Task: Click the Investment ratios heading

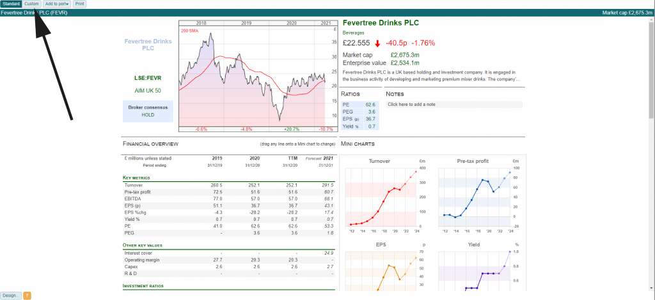Action: pyautogui.click(x=143, y=286)
